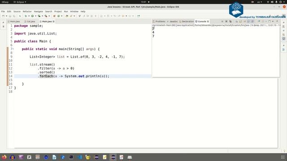Open the Edit menu
The image size is (287, 161).
(9, 11)
